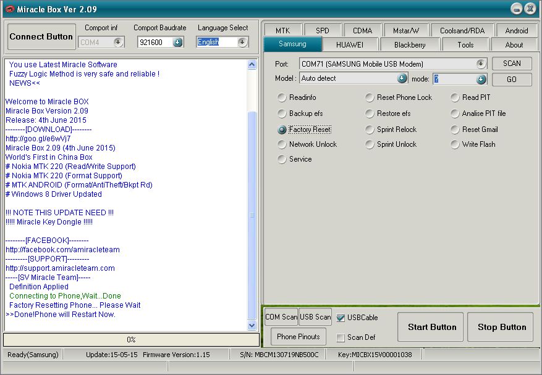Click the Start Button
Screen dimensions: 542x375
tap(430, 327)
